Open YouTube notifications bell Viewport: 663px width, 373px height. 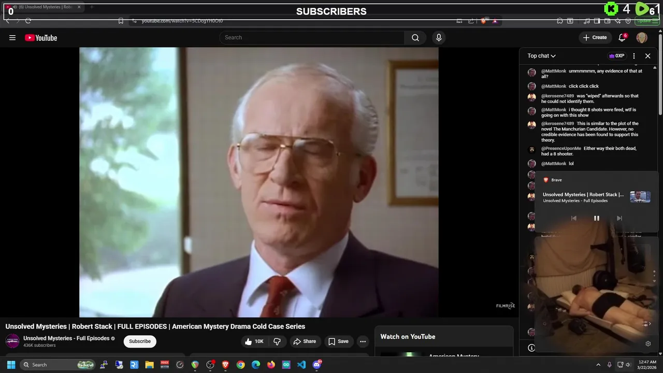pyautogui.click(x=623, y=37)
